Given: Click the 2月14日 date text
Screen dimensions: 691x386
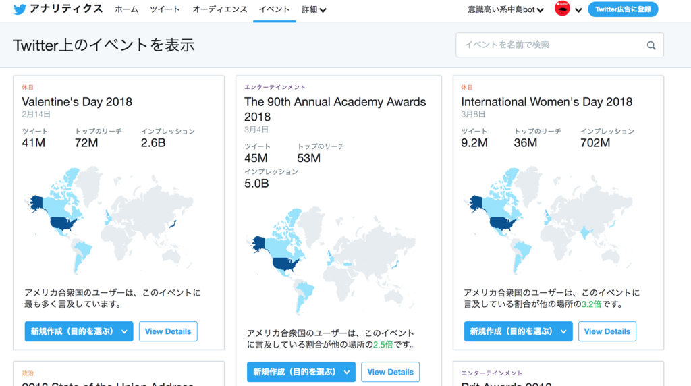Looking at the screenshot, I should 36,114.
